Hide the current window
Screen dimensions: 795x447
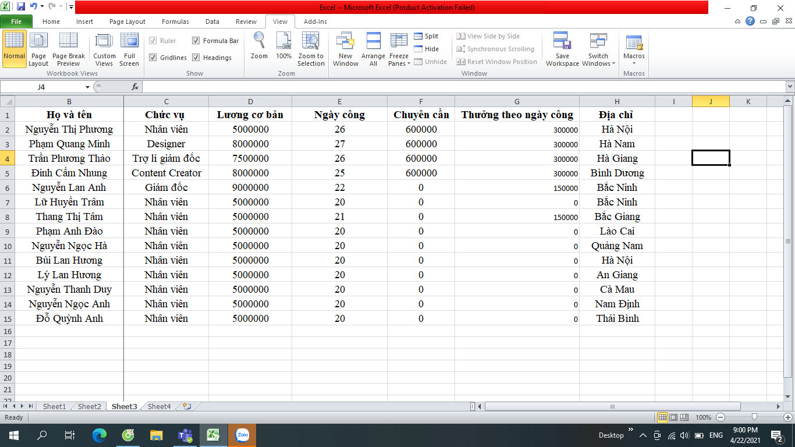(x=426, y=49)
